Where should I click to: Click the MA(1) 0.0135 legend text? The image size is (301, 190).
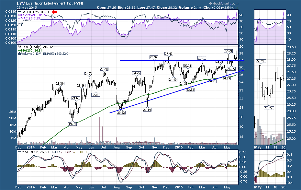click(x=30, y=18)
